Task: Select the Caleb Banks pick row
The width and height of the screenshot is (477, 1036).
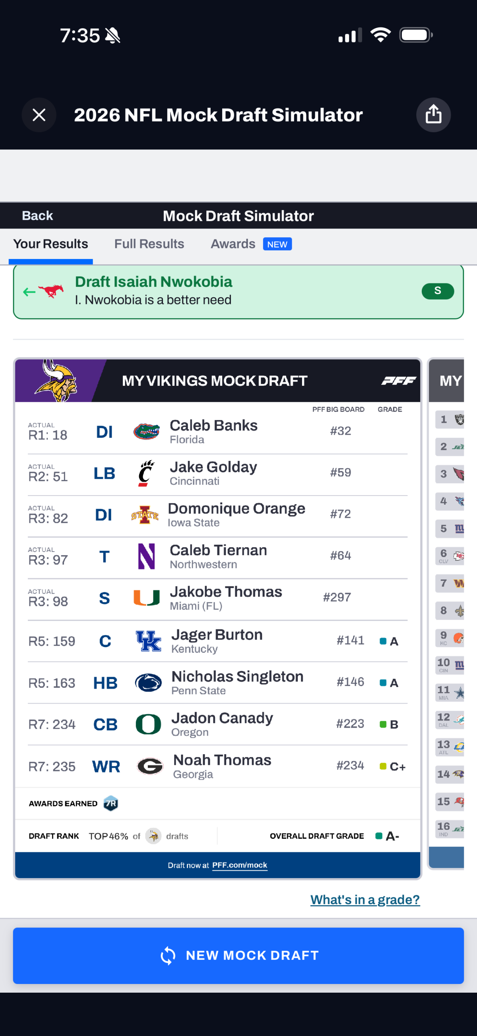Action: (217, 432)
